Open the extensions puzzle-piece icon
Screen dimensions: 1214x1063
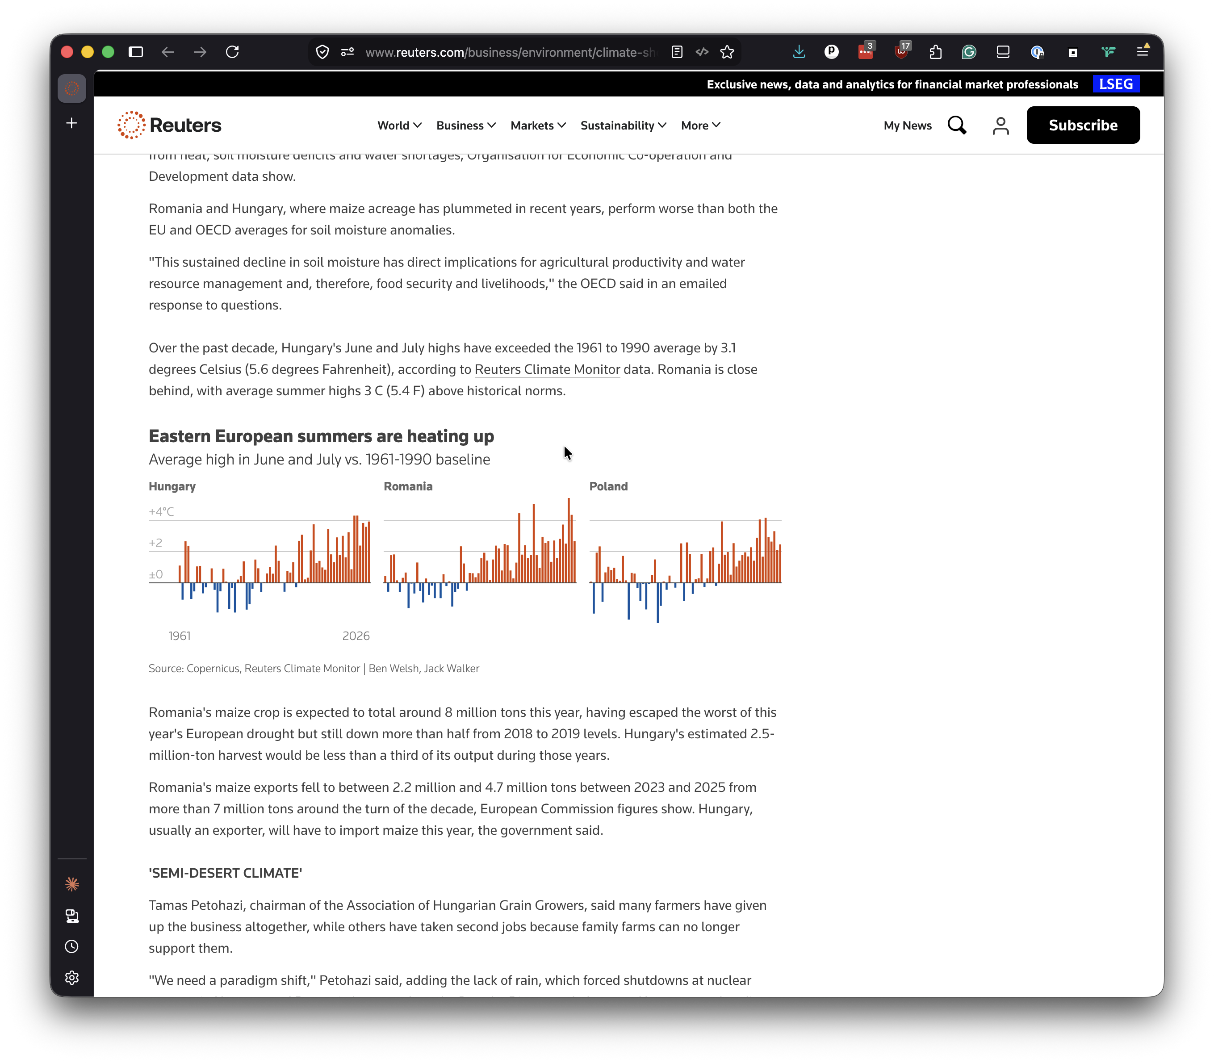click(935, 52)
